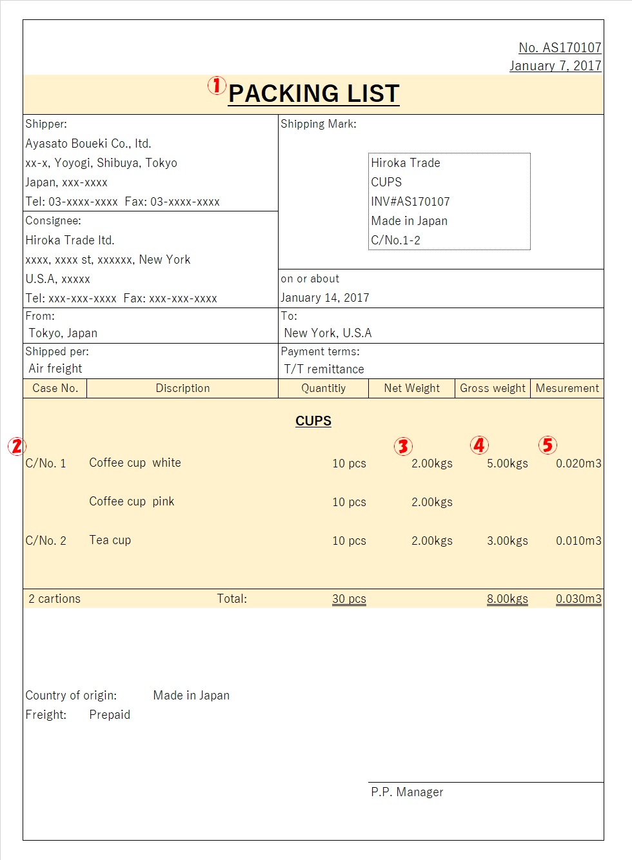Click the Discription column header

tap(183, 388)
